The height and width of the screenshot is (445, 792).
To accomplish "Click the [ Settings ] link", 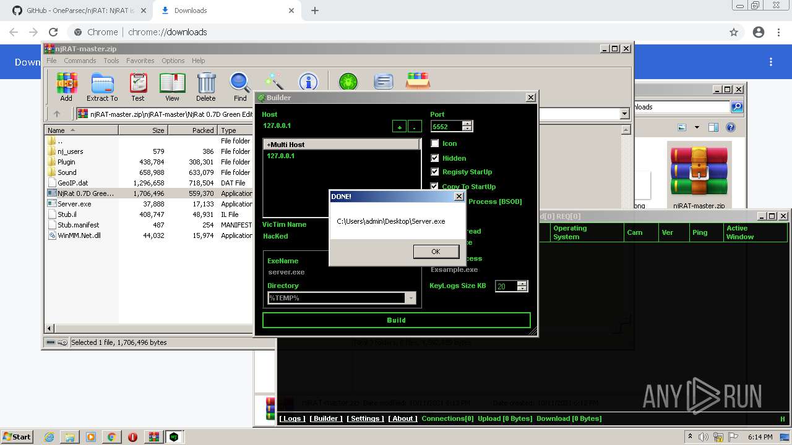I will tap(365, 418).
